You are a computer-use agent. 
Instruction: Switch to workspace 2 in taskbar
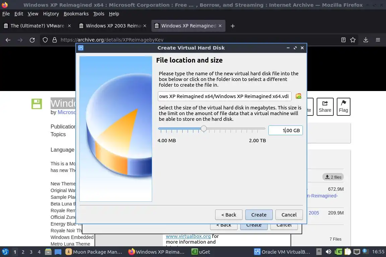click(23, 252)
